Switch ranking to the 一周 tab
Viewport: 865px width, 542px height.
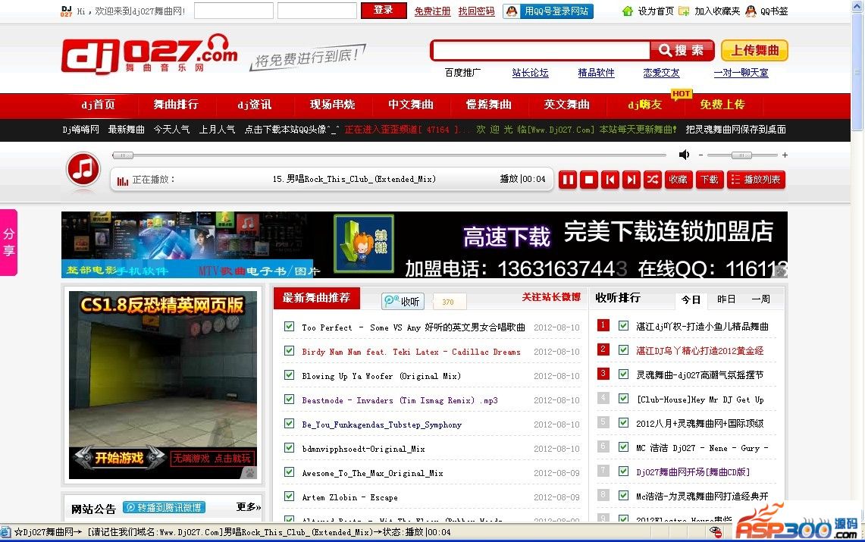tap(760, 299)
